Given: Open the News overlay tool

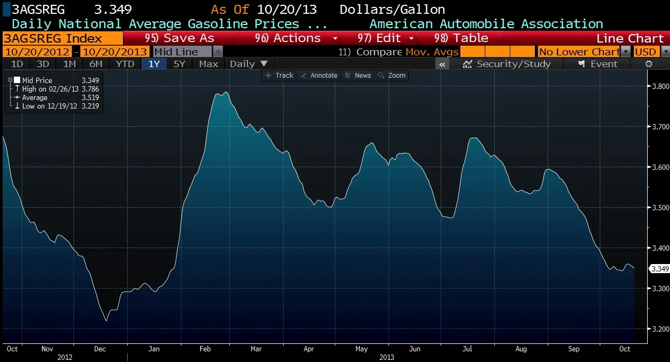Looking at the screenshot, I should 358,76.
